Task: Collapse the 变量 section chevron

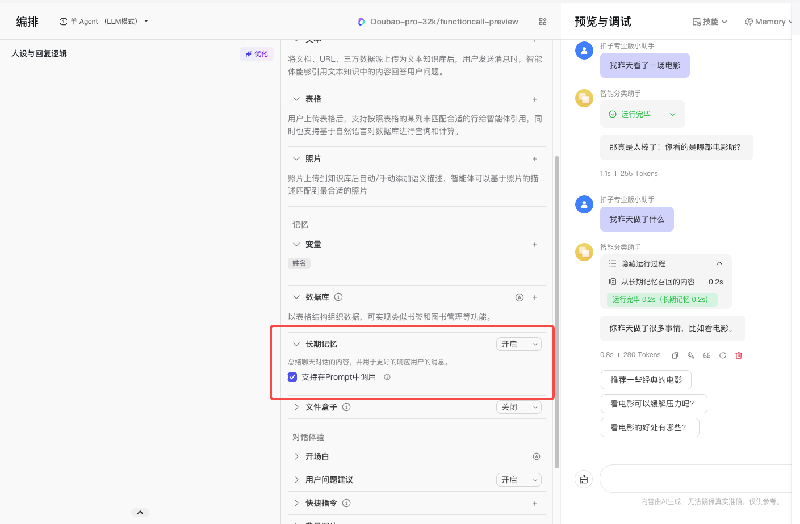Action: 296,244
